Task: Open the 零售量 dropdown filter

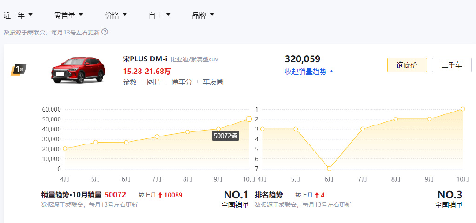Action: coord(69,15)
